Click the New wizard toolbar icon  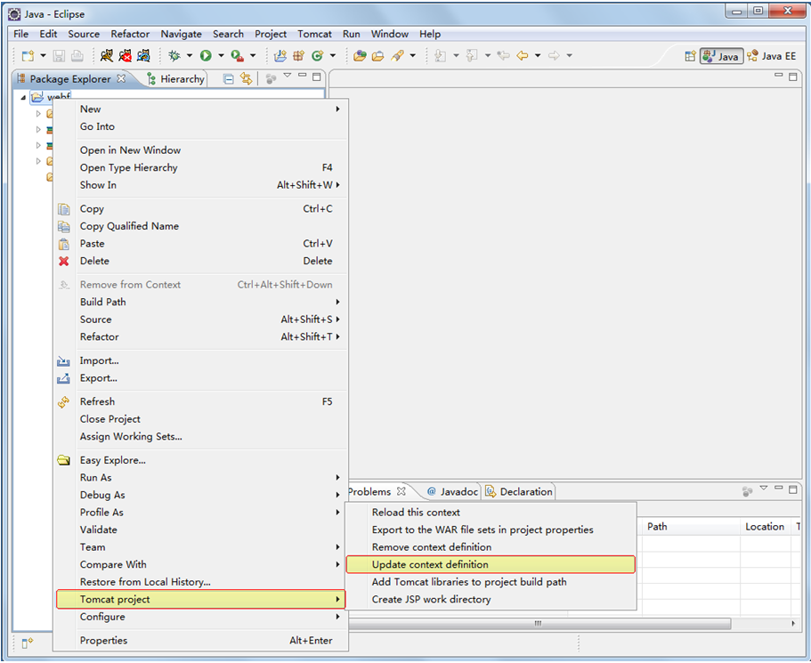click(x=28, y=55)
